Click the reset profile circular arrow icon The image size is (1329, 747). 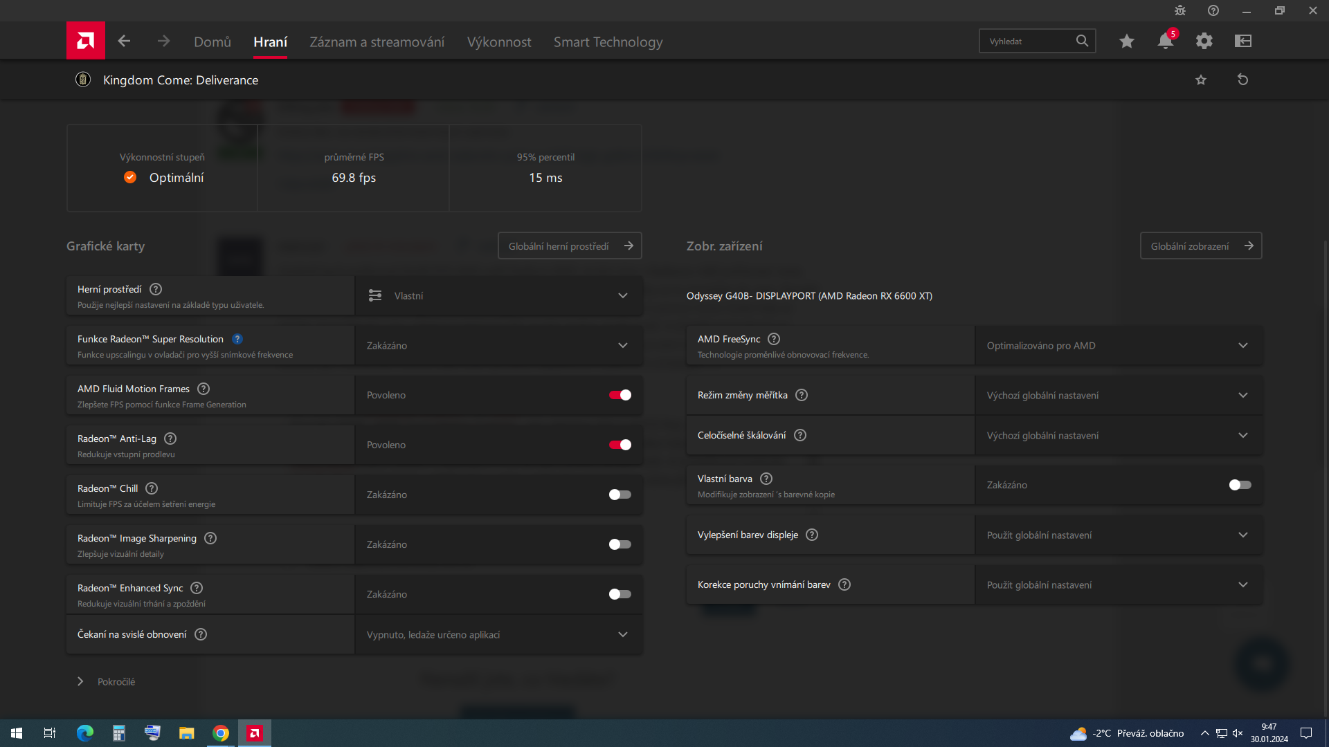pos(1242,80)
